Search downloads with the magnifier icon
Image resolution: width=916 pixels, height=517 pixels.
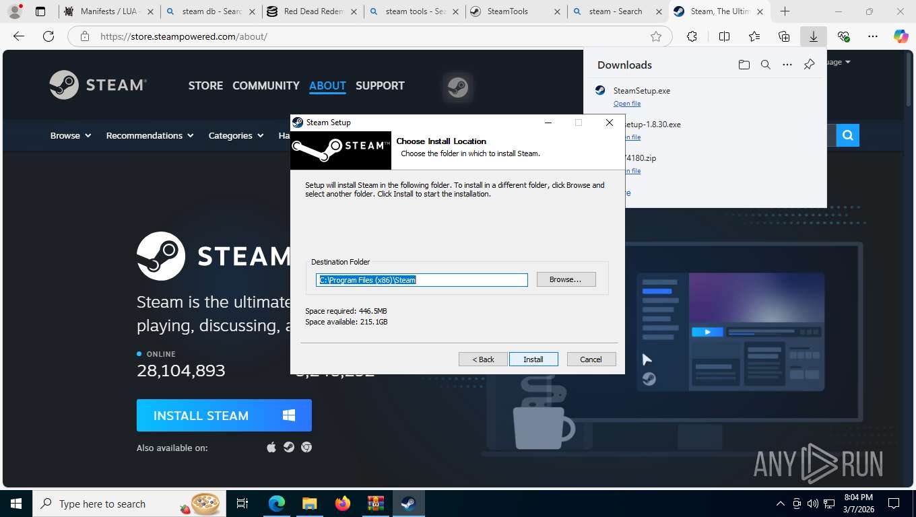click(x=766, y=65)
